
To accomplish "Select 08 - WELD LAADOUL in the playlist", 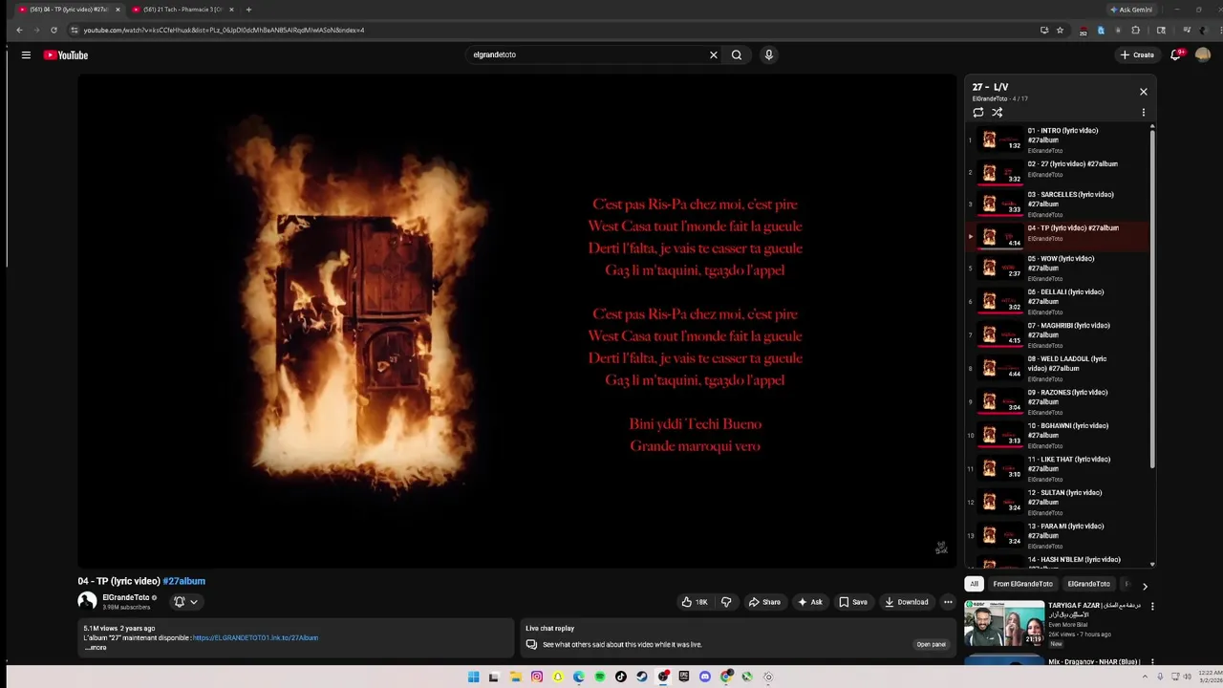I will pyautogui.click(x=1059, y=369).
